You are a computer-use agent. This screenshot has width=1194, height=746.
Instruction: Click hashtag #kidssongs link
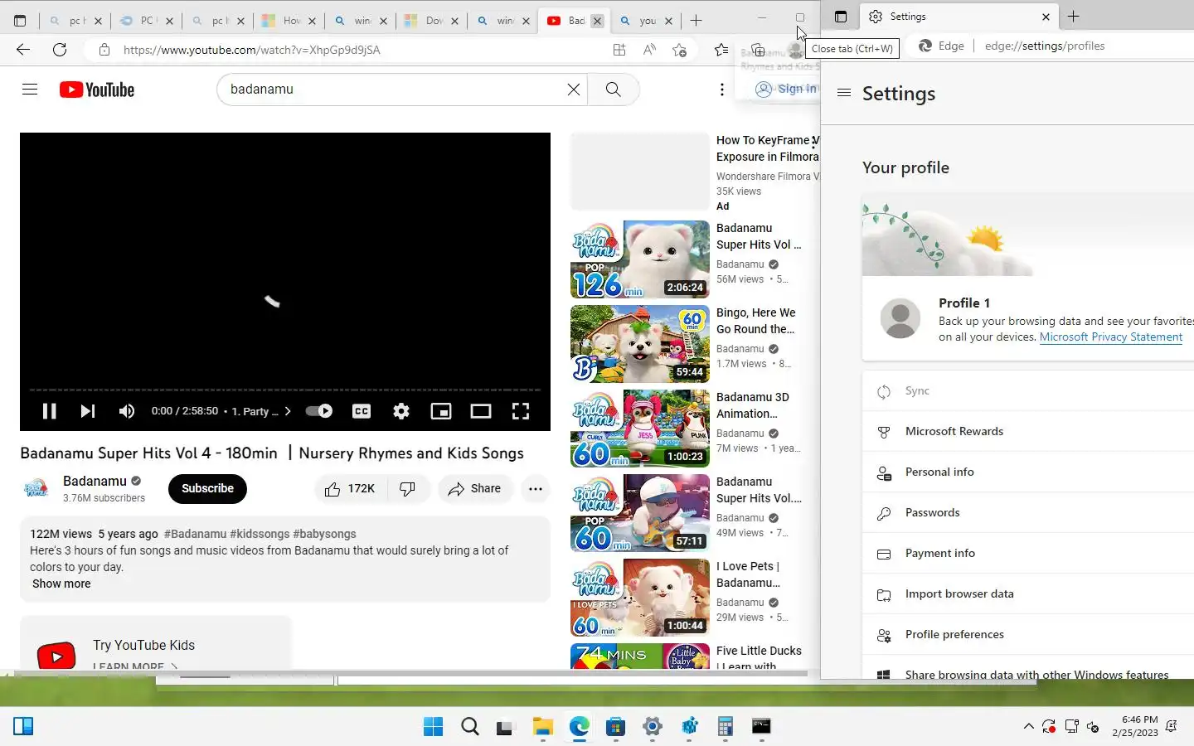260,534
